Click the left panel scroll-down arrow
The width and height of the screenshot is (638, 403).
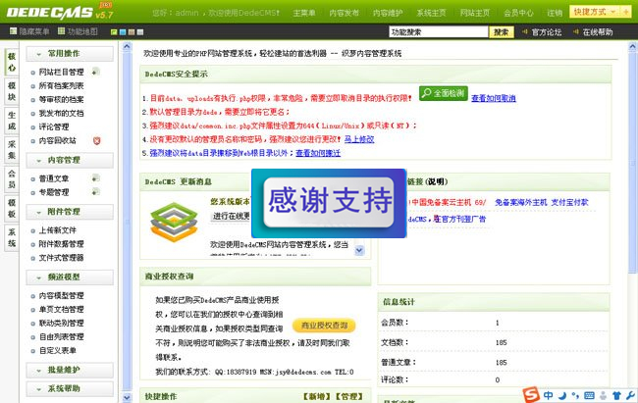coord(127,397)
